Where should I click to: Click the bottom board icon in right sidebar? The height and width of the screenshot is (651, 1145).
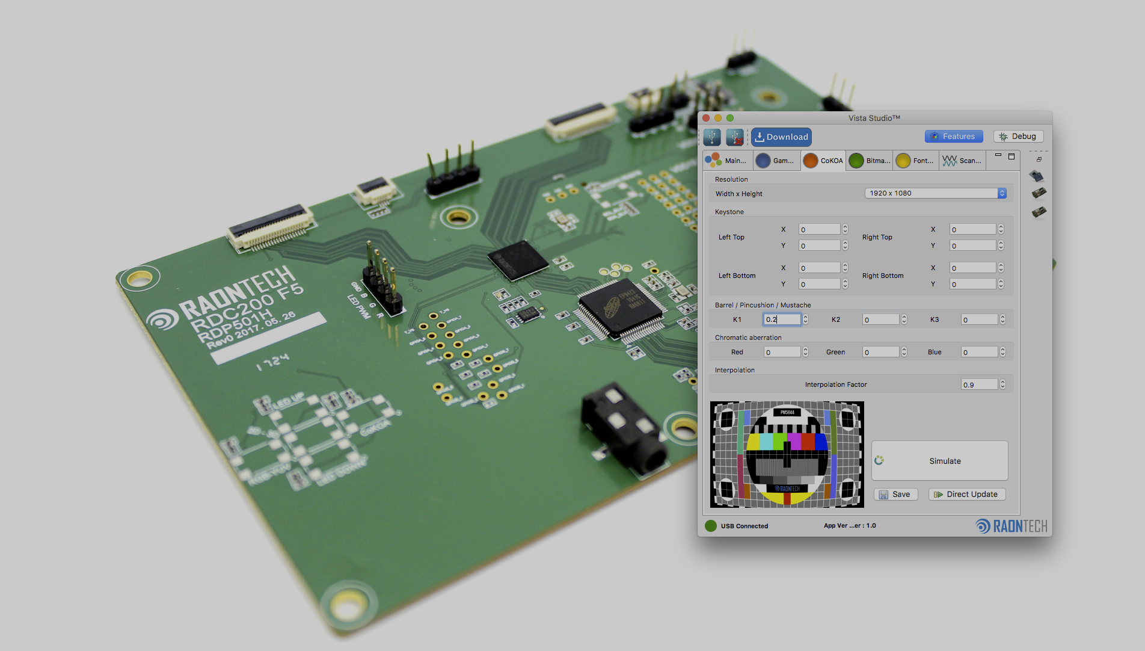(x=1039, y=212)
